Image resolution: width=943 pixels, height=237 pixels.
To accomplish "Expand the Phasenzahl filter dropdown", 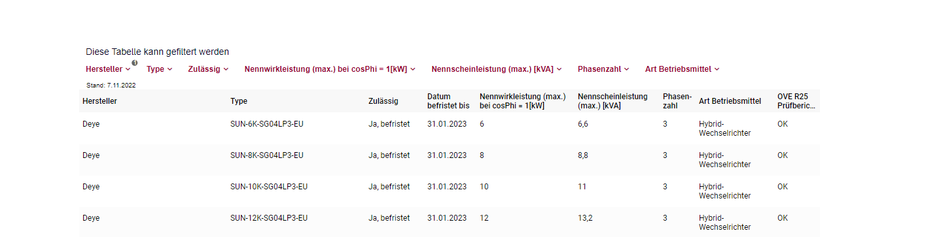I will (603, 69).
